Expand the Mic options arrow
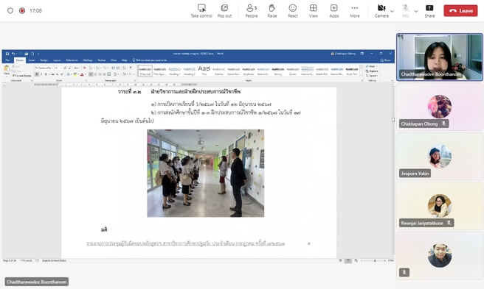 coord(416,11)
